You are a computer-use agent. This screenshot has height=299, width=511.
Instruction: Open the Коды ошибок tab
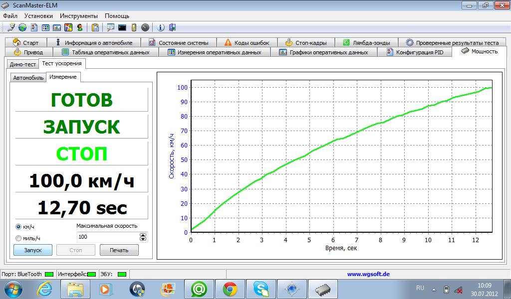click(247, 43)
